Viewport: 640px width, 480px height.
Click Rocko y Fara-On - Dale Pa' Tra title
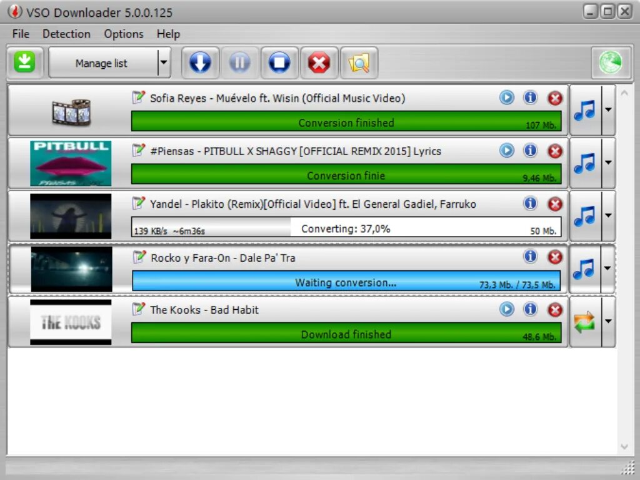coord(223,258)
